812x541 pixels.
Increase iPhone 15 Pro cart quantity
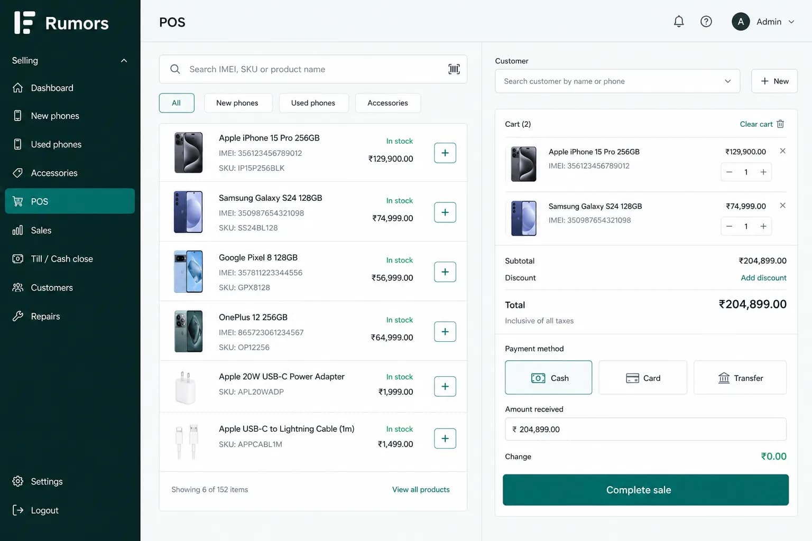click(763, 172)
